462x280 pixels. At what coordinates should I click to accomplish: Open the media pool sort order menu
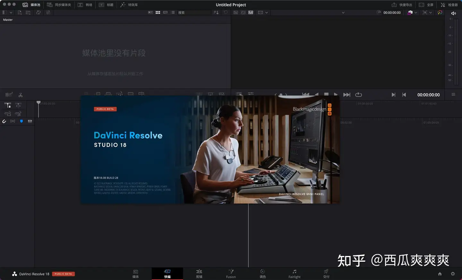click(216, 12)
